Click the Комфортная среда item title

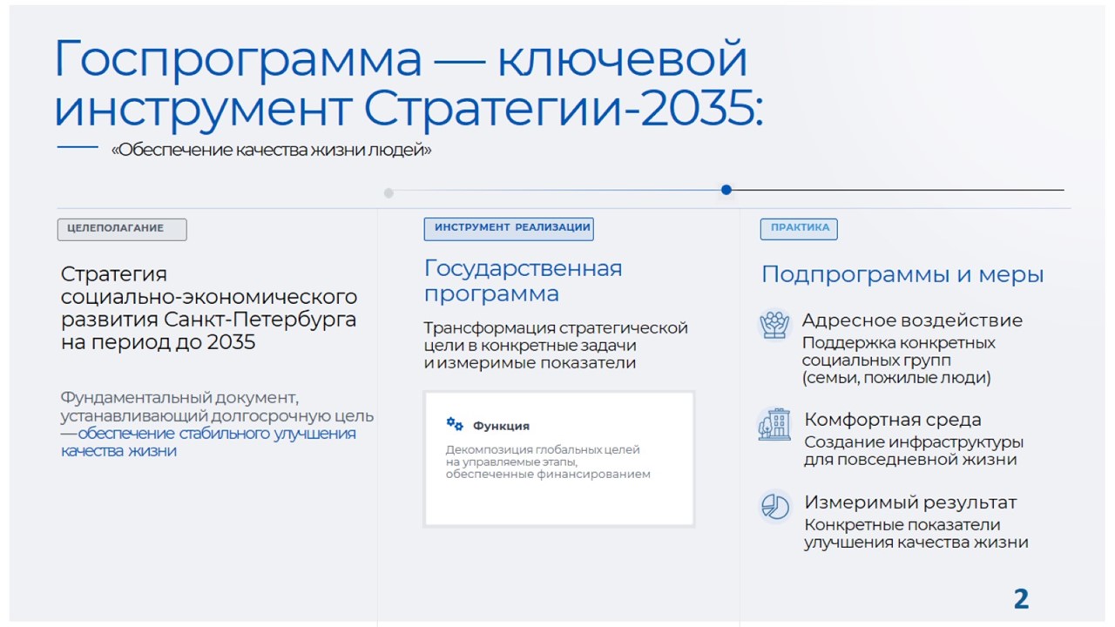893,420
